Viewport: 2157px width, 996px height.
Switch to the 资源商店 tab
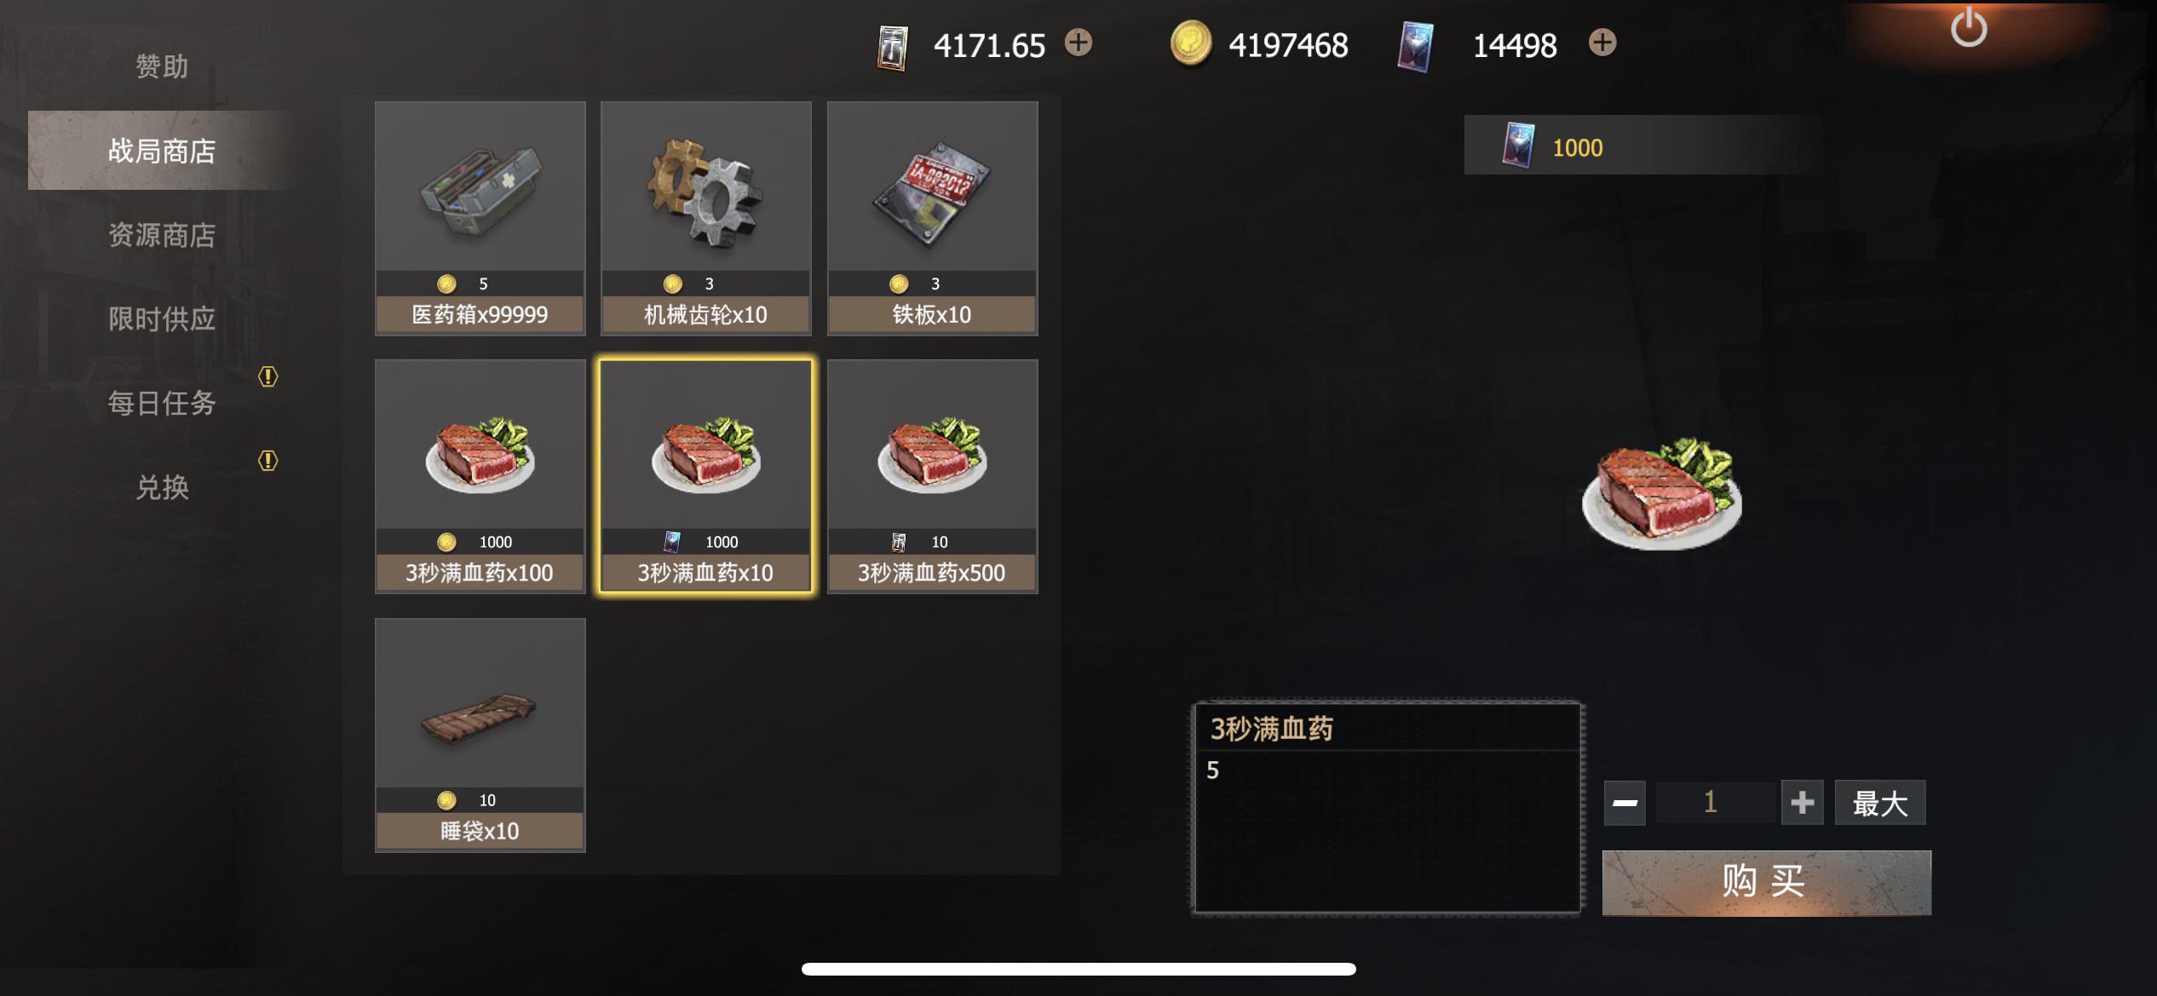click(162, 235)
